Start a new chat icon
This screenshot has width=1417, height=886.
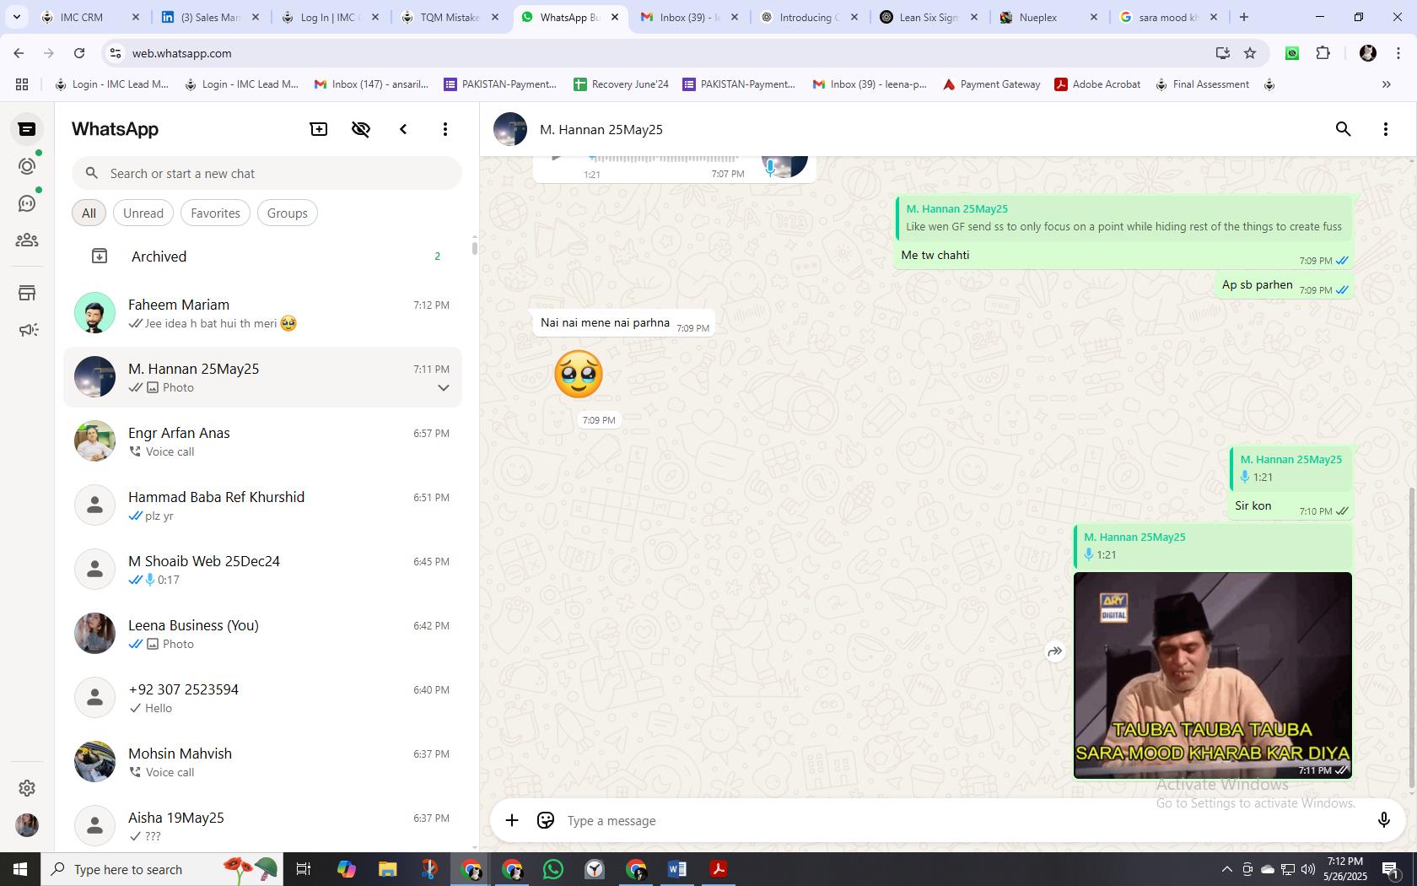[x=319, y=129]
